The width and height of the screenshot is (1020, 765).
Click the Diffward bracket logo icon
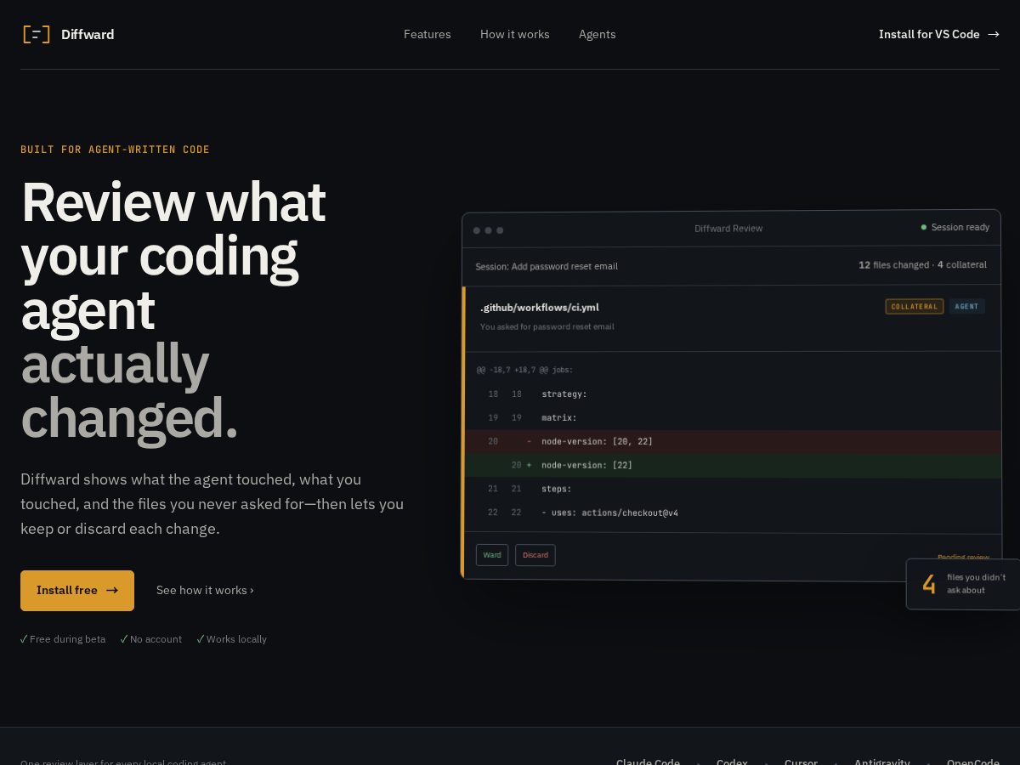[x=36, y=34]
